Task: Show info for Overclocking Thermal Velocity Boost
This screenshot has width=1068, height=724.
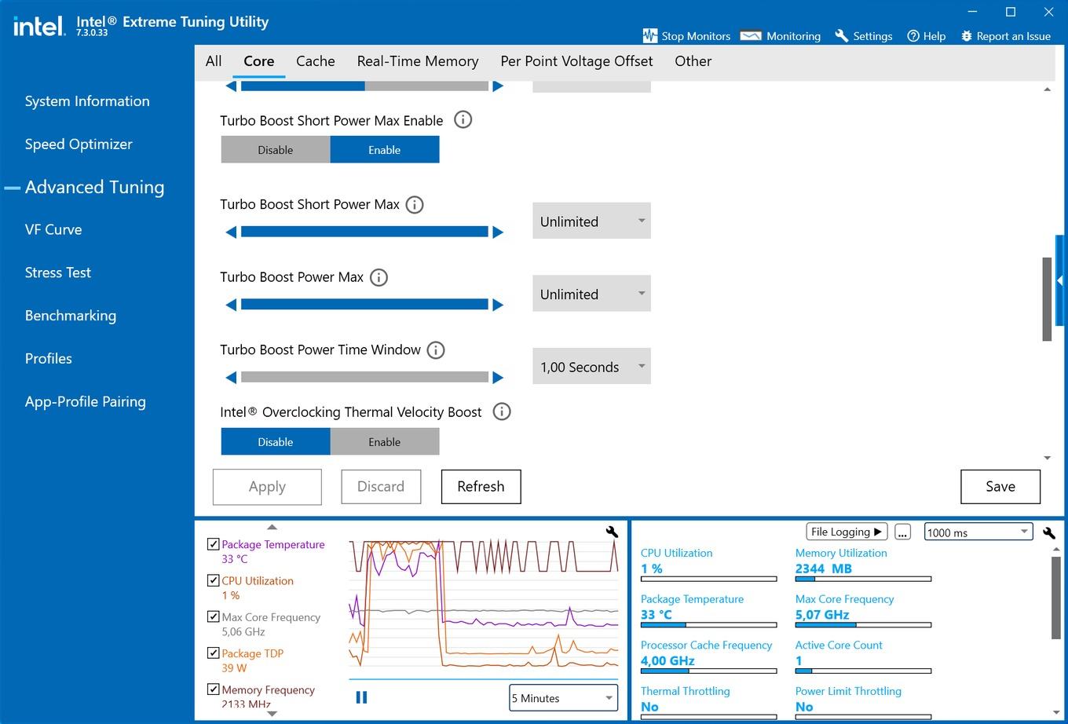Action: (502, 411)
